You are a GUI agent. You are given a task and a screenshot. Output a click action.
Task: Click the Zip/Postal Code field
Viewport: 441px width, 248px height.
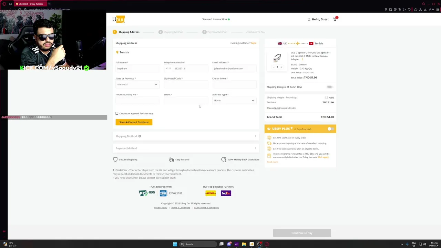186,84
